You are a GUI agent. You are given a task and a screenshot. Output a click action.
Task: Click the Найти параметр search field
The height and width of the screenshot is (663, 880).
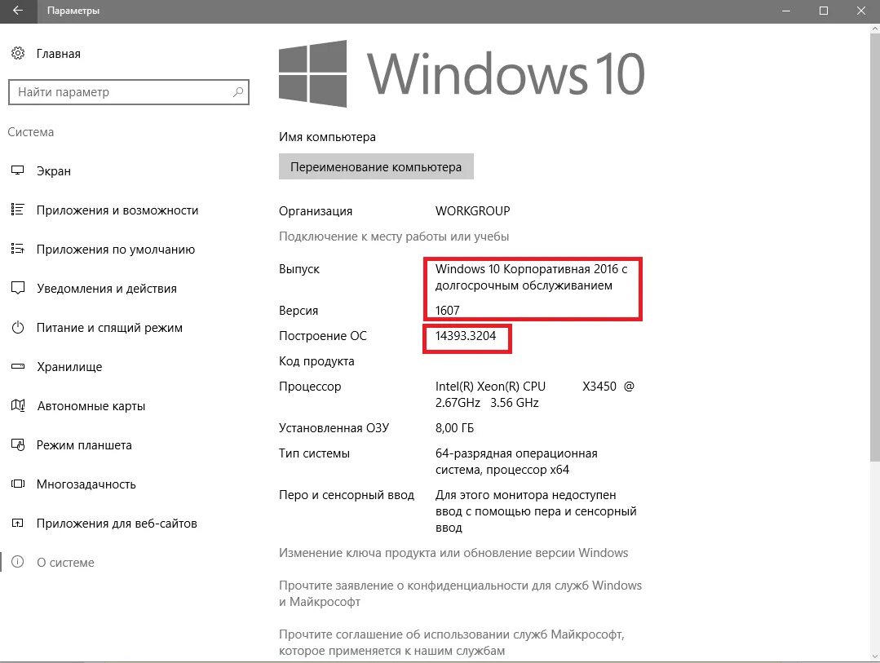tap(129, 92)
